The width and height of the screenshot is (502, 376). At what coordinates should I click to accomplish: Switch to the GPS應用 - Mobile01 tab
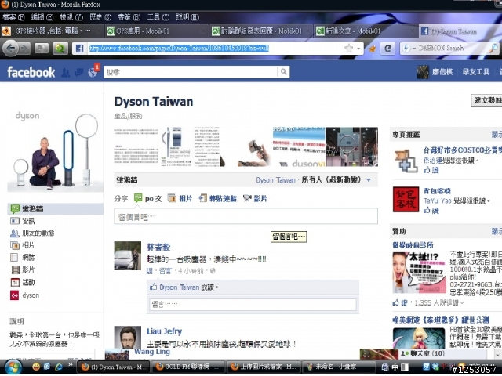155,31
